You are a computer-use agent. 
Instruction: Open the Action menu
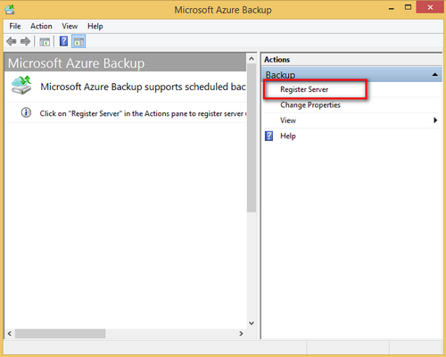(41, 26)
